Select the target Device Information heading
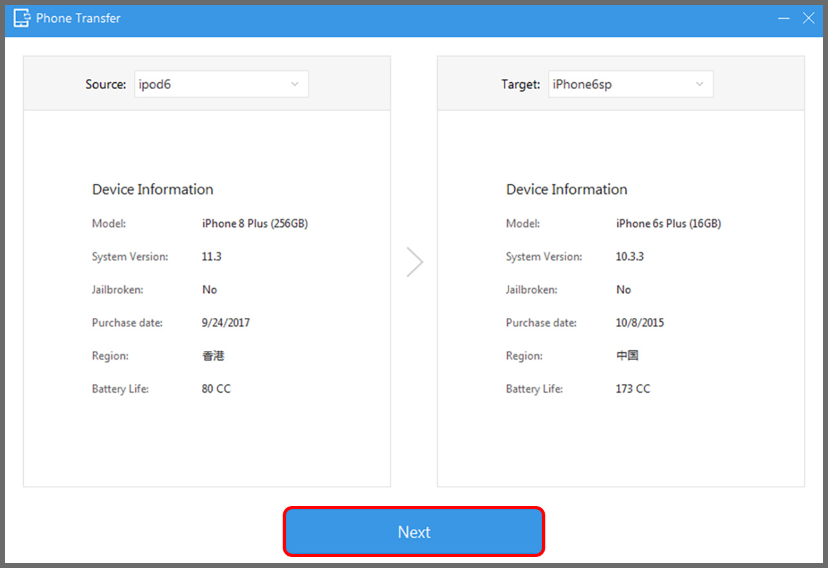828x568 pixels. [x=567, y=189]
